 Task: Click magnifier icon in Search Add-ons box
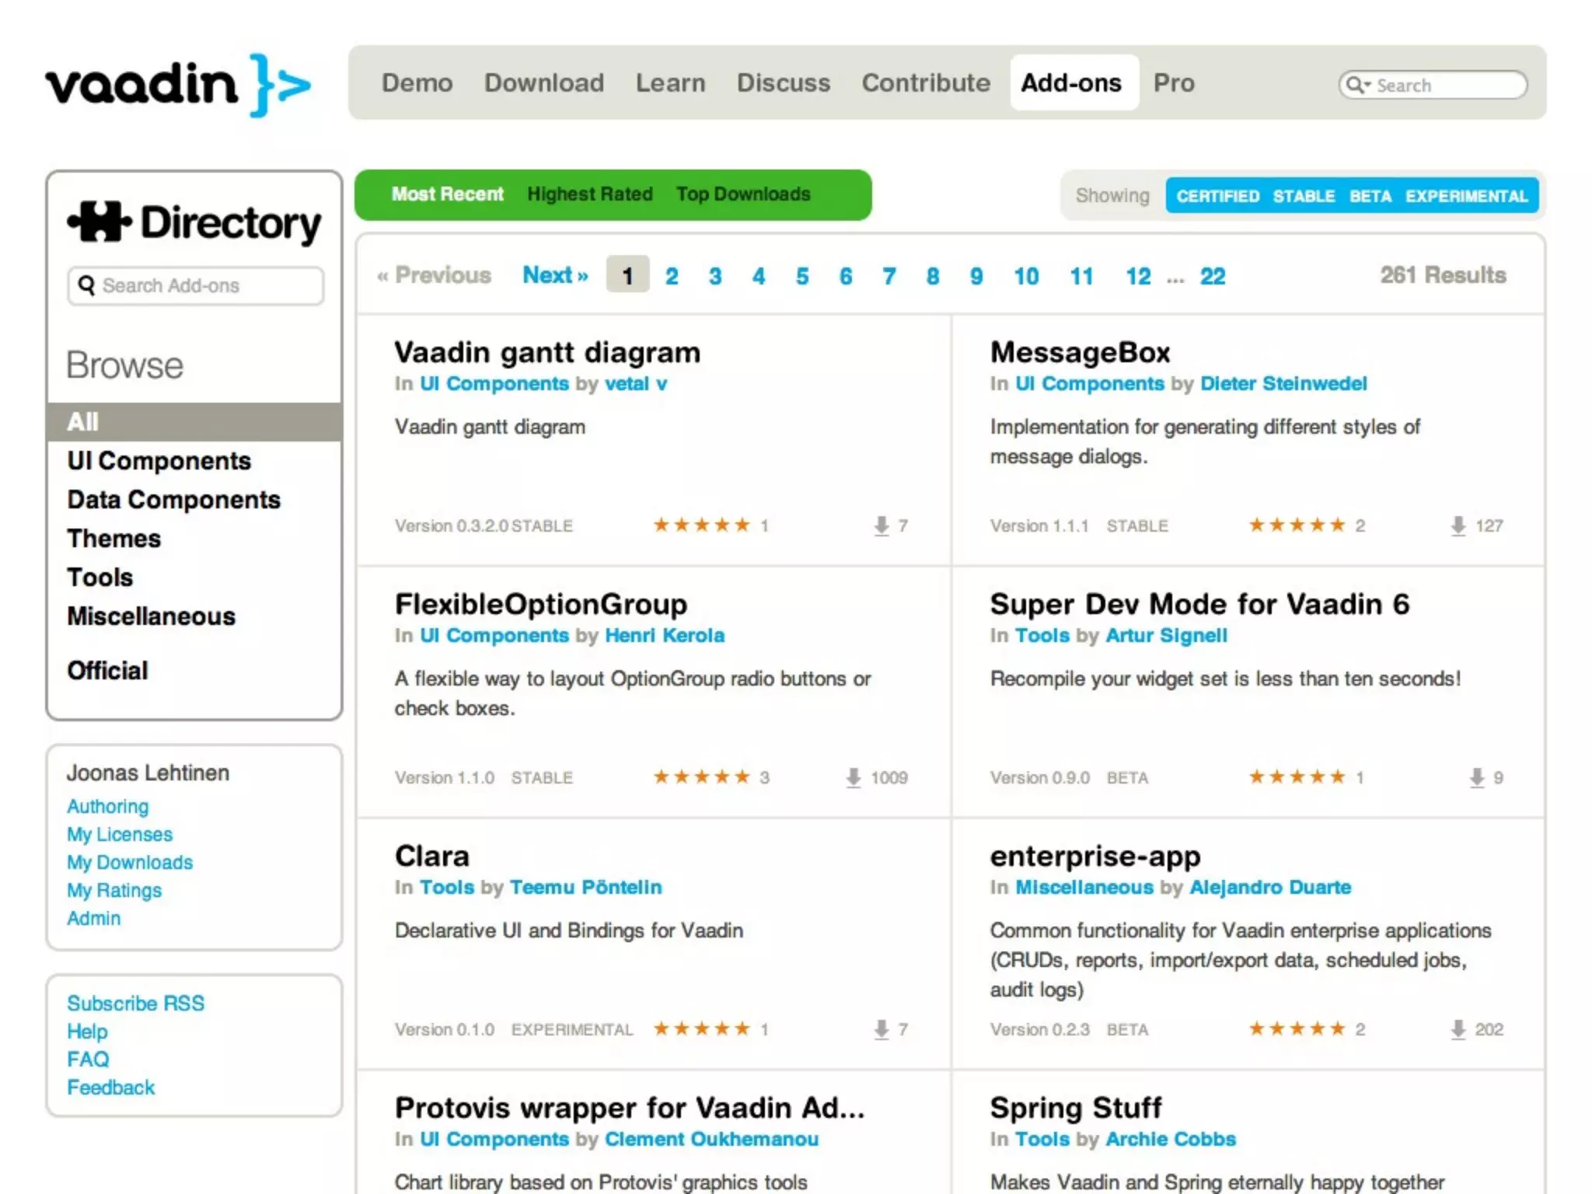tap(86, 285)
